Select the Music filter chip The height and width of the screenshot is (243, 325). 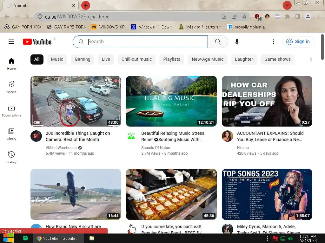(57, 59)
